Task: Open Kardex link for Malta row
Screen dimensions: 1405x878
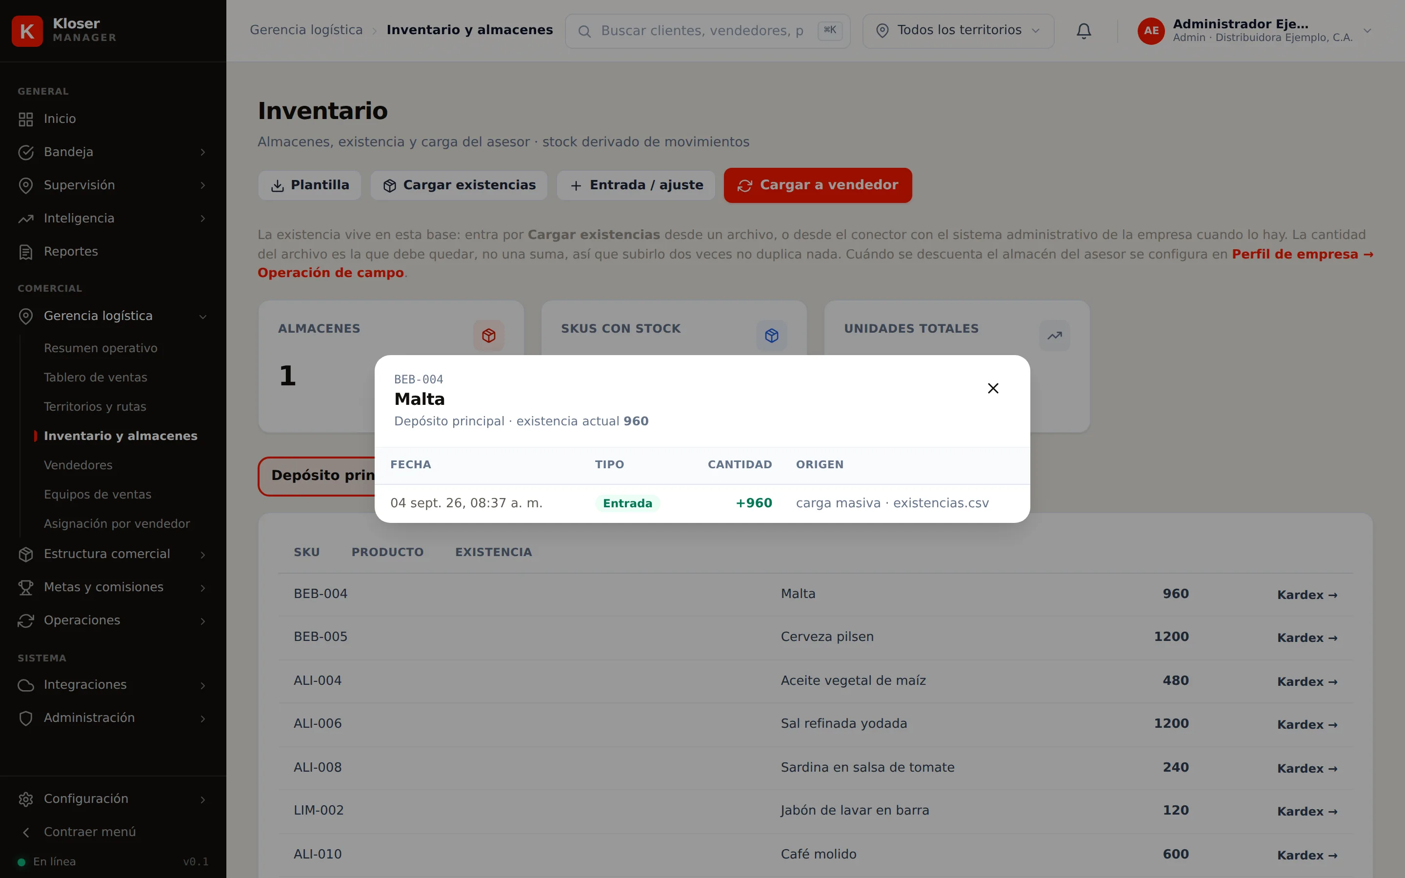Action: (1307, 595)
